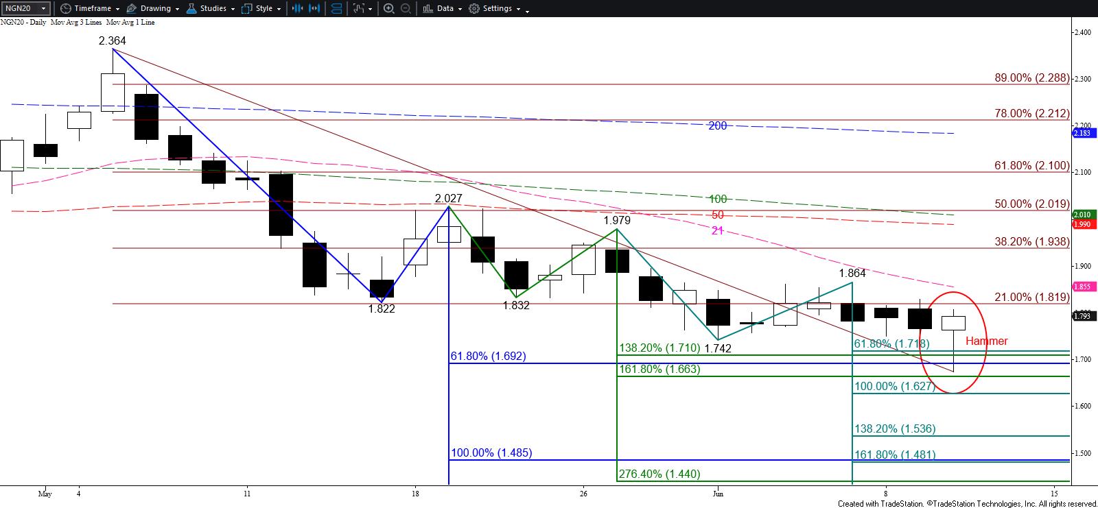This screenshot has height=508, width=1098.
Task: Select the red Hammer annotation text
Action: (x=986, y=341)
